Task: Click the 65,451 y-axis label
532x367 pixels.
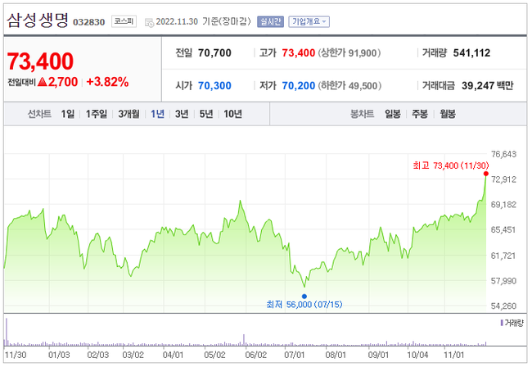Action: [x=503, y=230]
